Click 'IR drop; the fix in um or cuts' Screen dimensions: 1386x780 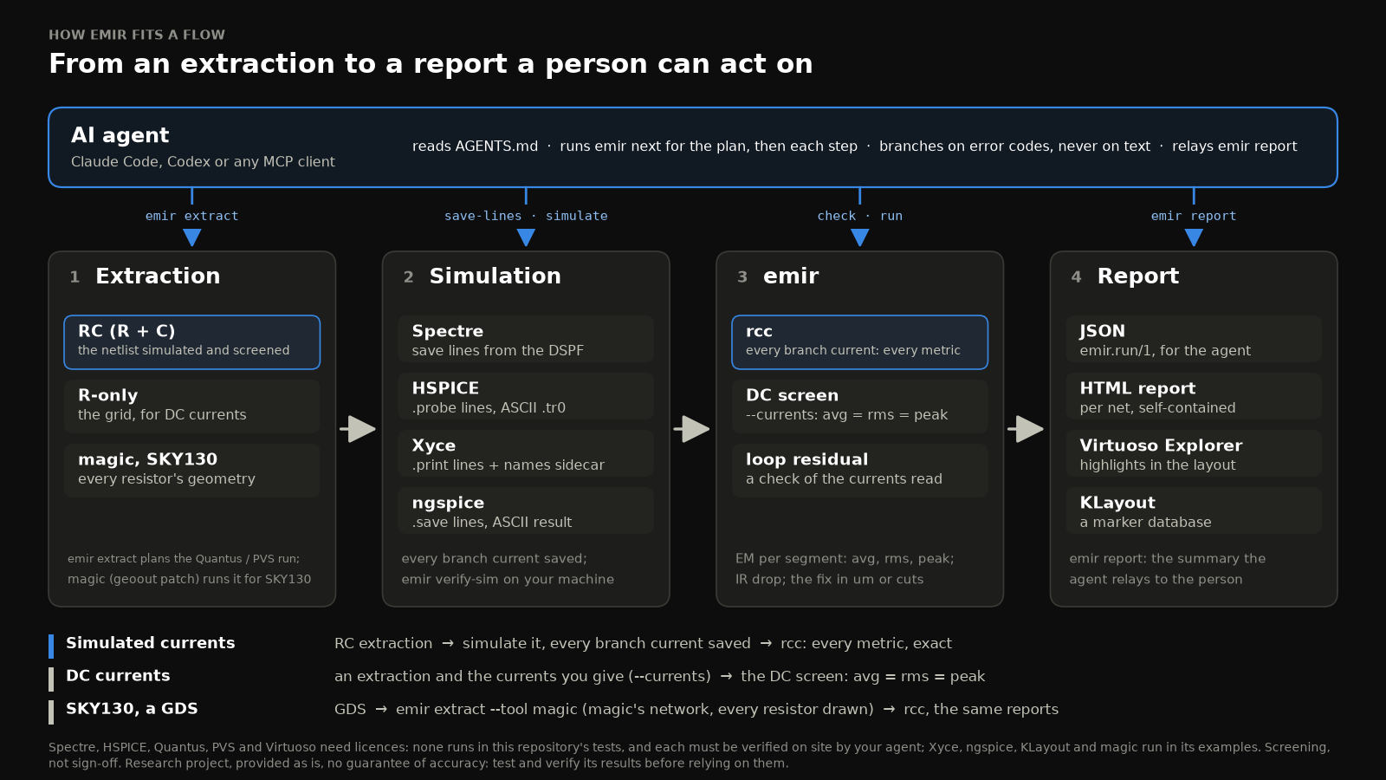829,579
